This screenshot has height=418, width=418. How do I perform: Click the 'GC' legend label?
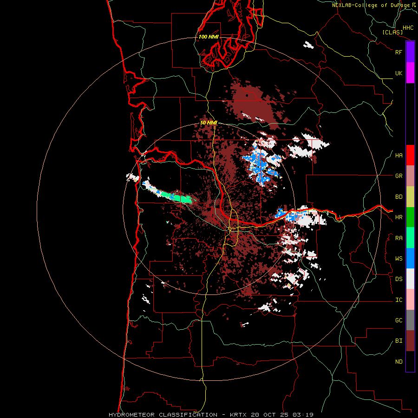tap(398, 320)
